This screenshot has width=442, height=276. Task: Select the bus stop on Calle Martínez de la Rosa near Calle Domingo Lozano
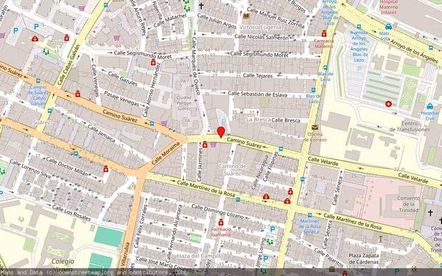click(238, 199)
